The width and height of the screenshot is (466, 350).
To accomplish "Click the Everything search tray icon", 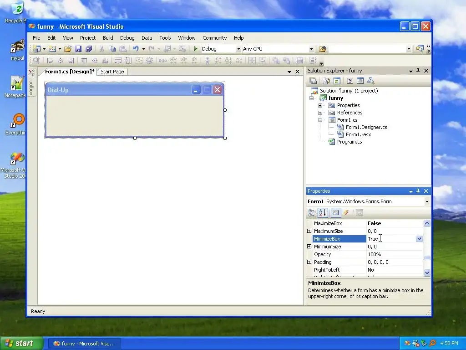I will click(x=432, y=343).
